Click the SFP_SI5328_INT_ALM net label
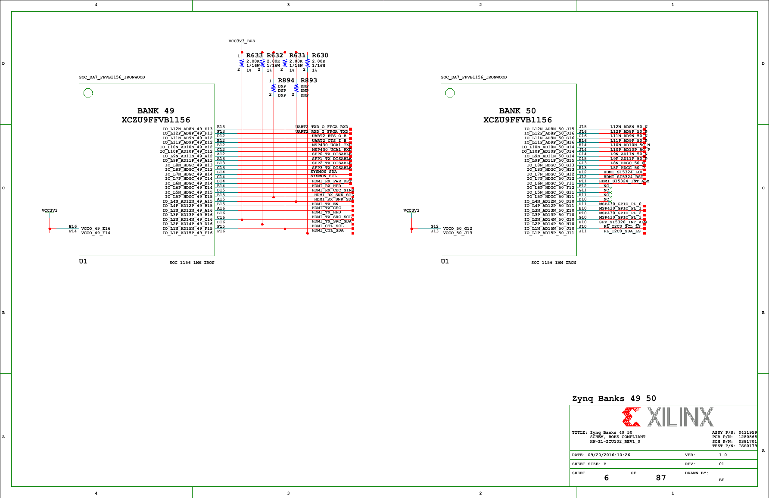 [623, 222]
